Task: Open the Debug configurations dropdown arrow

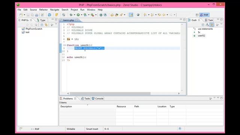Action: (x=74, y=15)
